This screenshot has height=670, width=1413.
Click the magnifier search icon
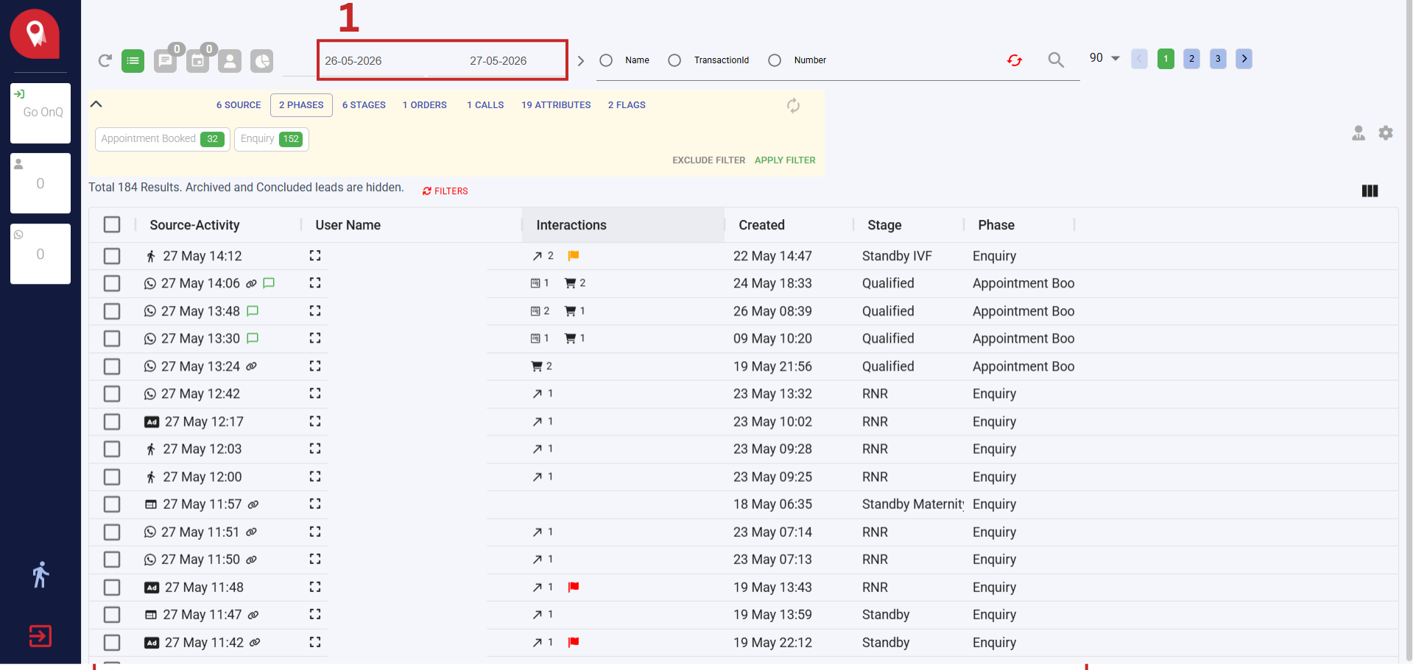coord(1056,60)
